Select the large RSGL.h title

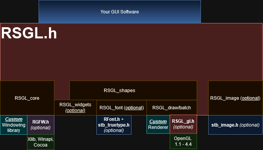coord(29,33)
